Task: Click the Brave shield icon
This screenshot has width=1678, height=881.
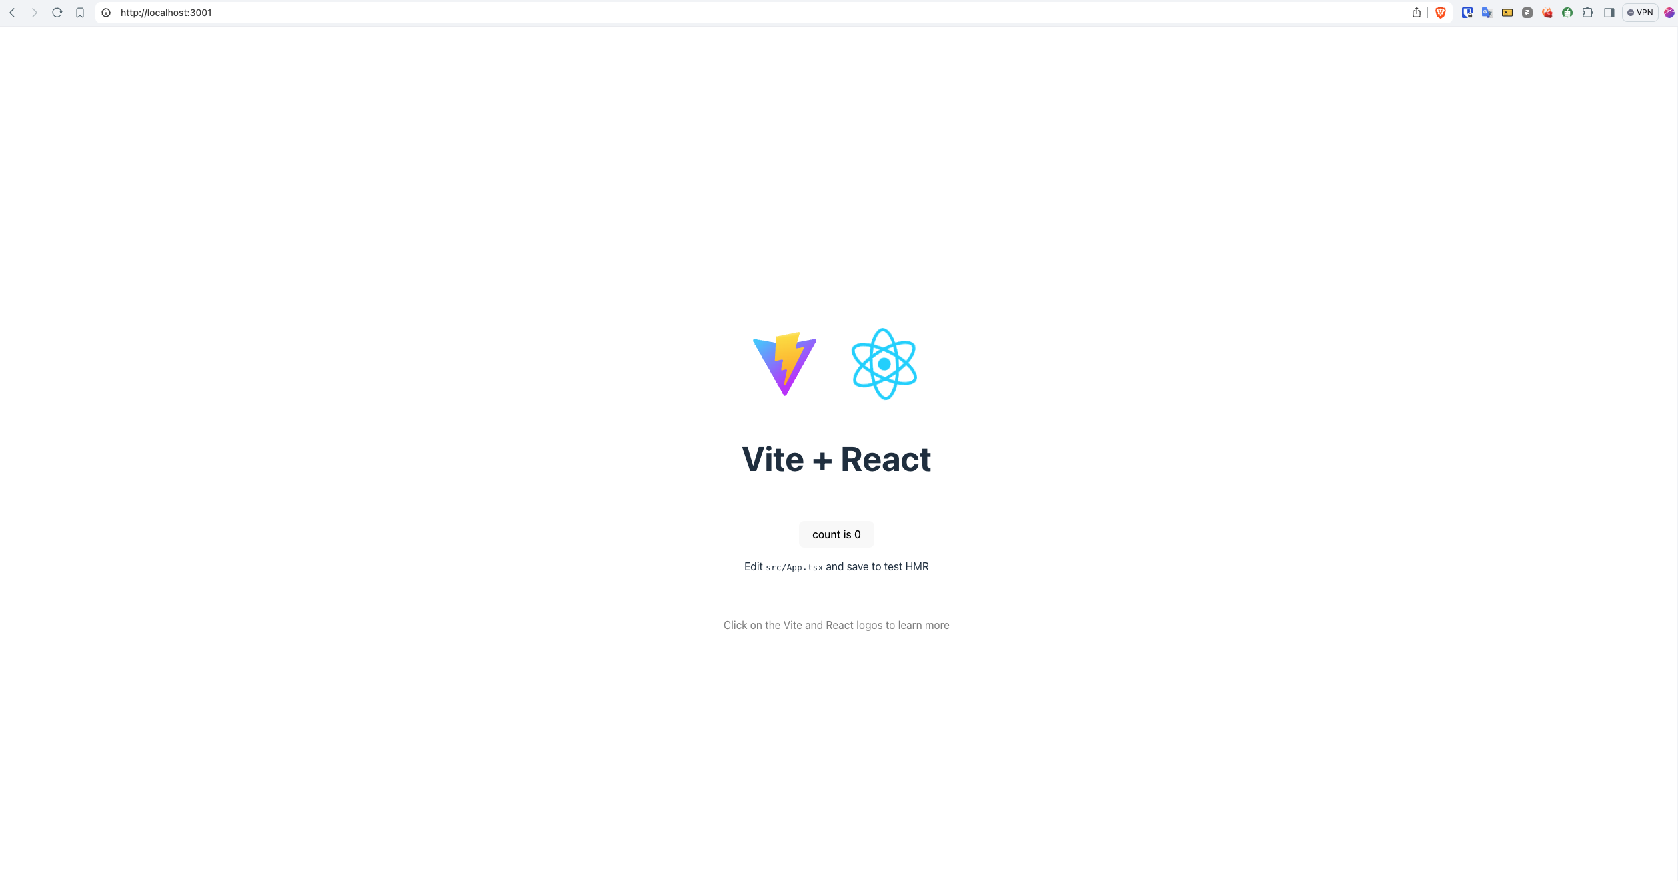Action: pos(1441,12)
